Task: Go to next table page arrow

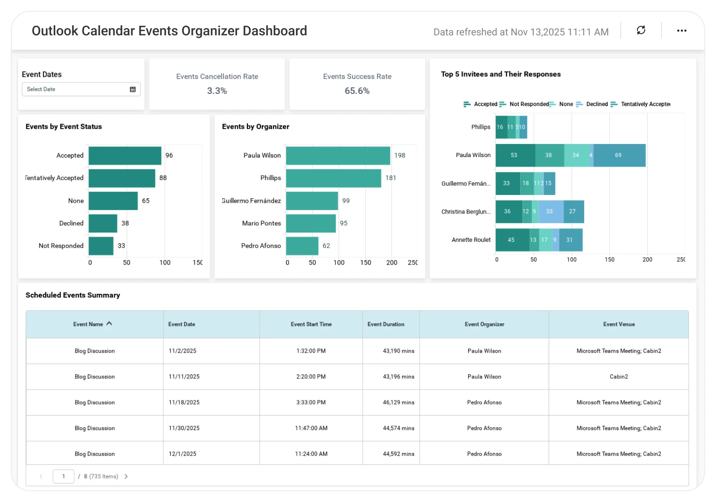Action: (126, 476)
